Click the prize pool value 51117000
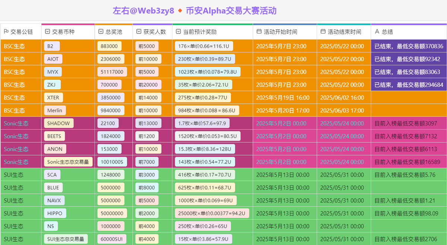 (112, 72)
